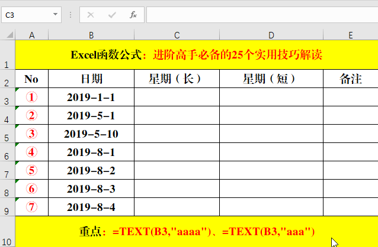This screenshot has width=378, height=247.
Task: Select column C header
Action: (x=177, y=35)
